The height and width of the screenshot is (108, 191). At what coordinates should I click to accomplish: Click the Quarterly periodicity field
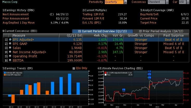114,2
